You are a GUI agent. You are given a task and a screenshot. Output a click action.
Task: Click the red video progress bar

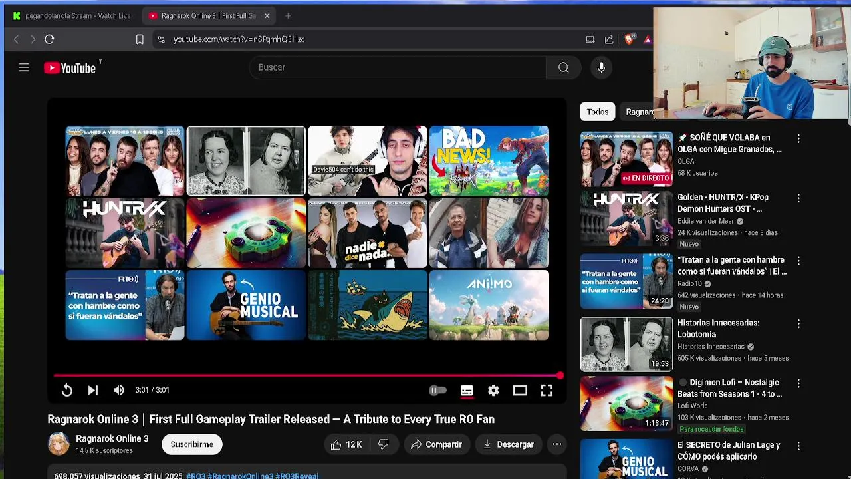307,376
